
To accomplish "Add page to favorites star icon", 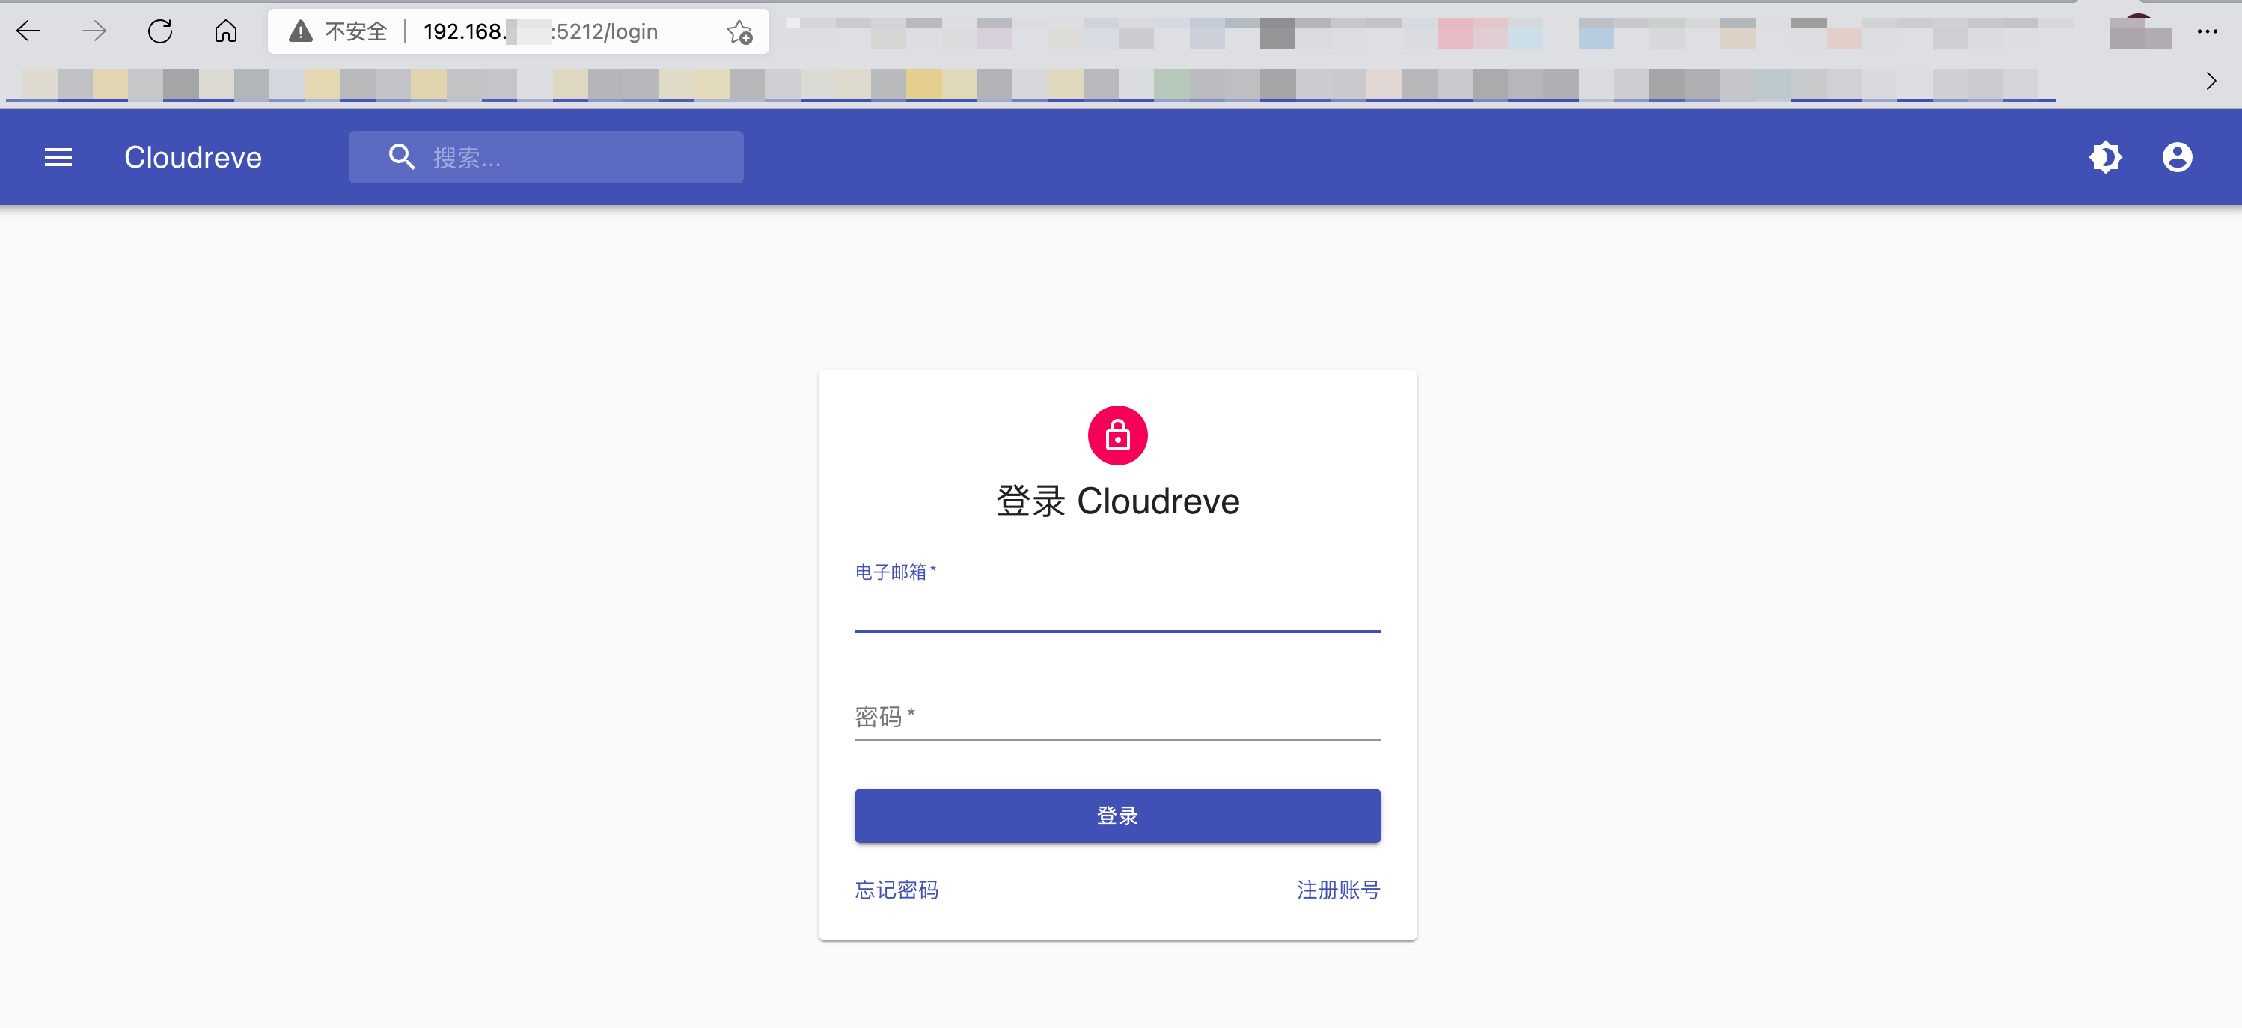I will coord(739,32).
